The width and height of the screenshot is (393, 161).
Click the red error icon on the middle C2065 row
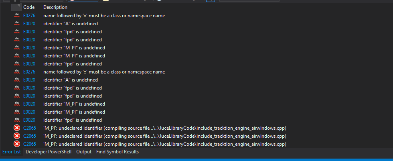(x=17, y=136)
